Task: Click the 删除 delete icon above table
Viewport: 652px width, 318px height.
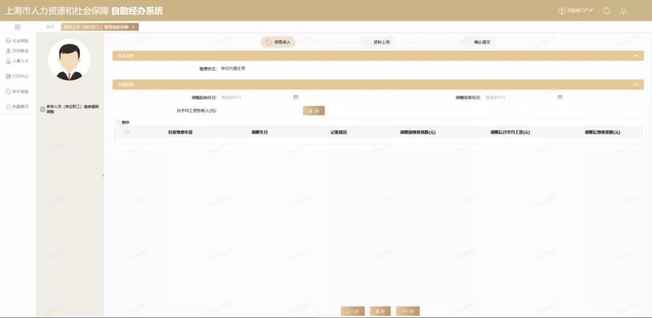Action: click(118, 122)
